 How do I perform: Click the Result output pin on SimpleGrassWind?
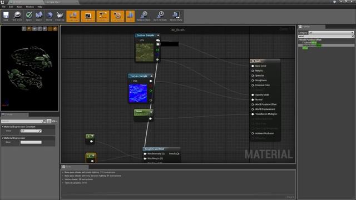178,154
